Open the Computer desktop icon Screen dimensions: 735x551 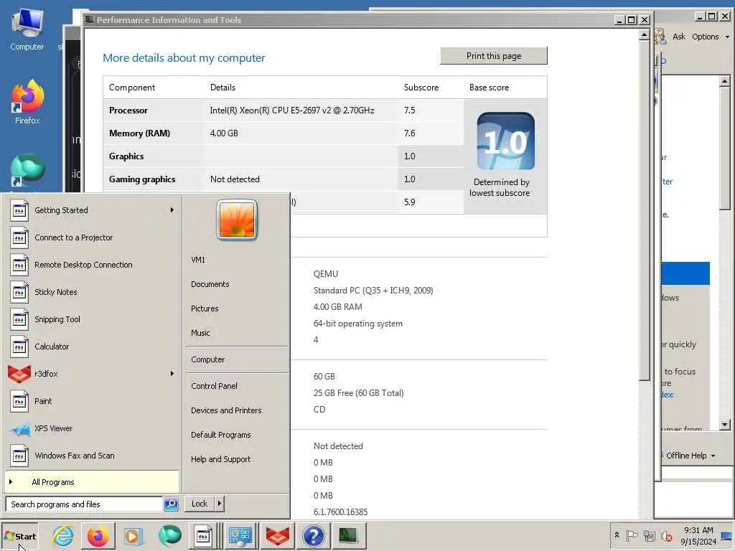pyautogui.click(x=27, y=29)
